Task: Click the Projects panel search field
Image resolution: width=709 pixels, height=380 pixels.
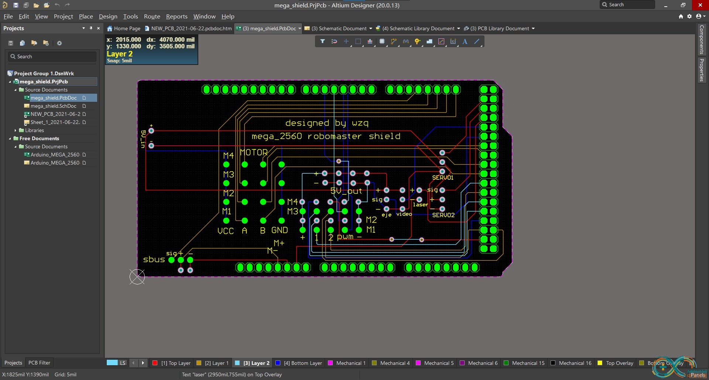Action: 52,56
